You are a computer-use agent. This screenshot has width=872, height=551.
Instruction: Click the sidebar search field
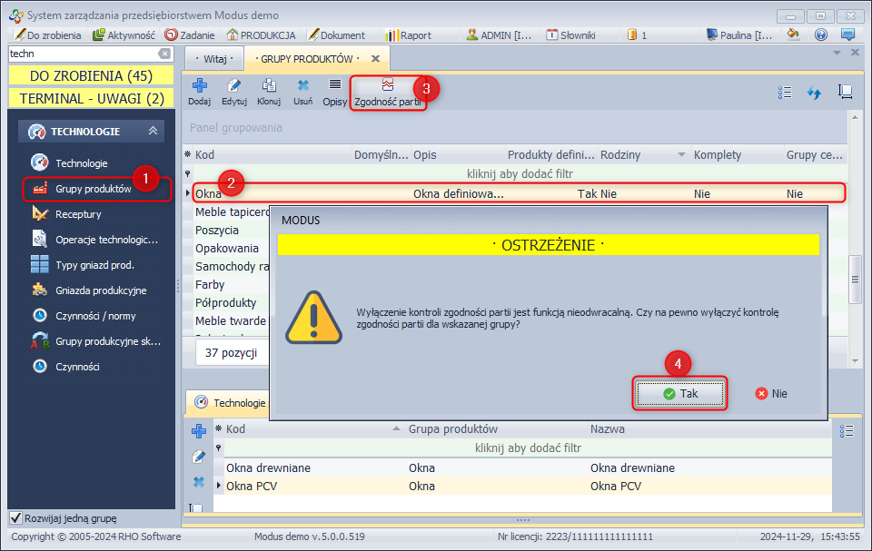[x=80, y=54]
